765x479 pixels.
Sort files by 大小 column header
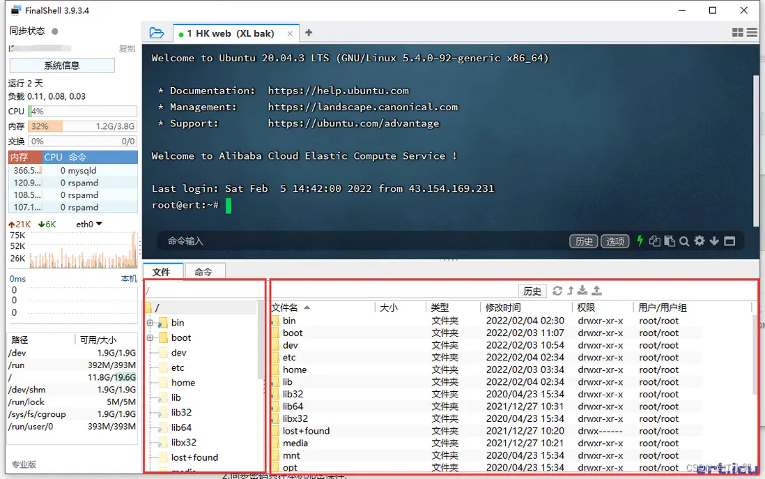click(x=400, y=307)
